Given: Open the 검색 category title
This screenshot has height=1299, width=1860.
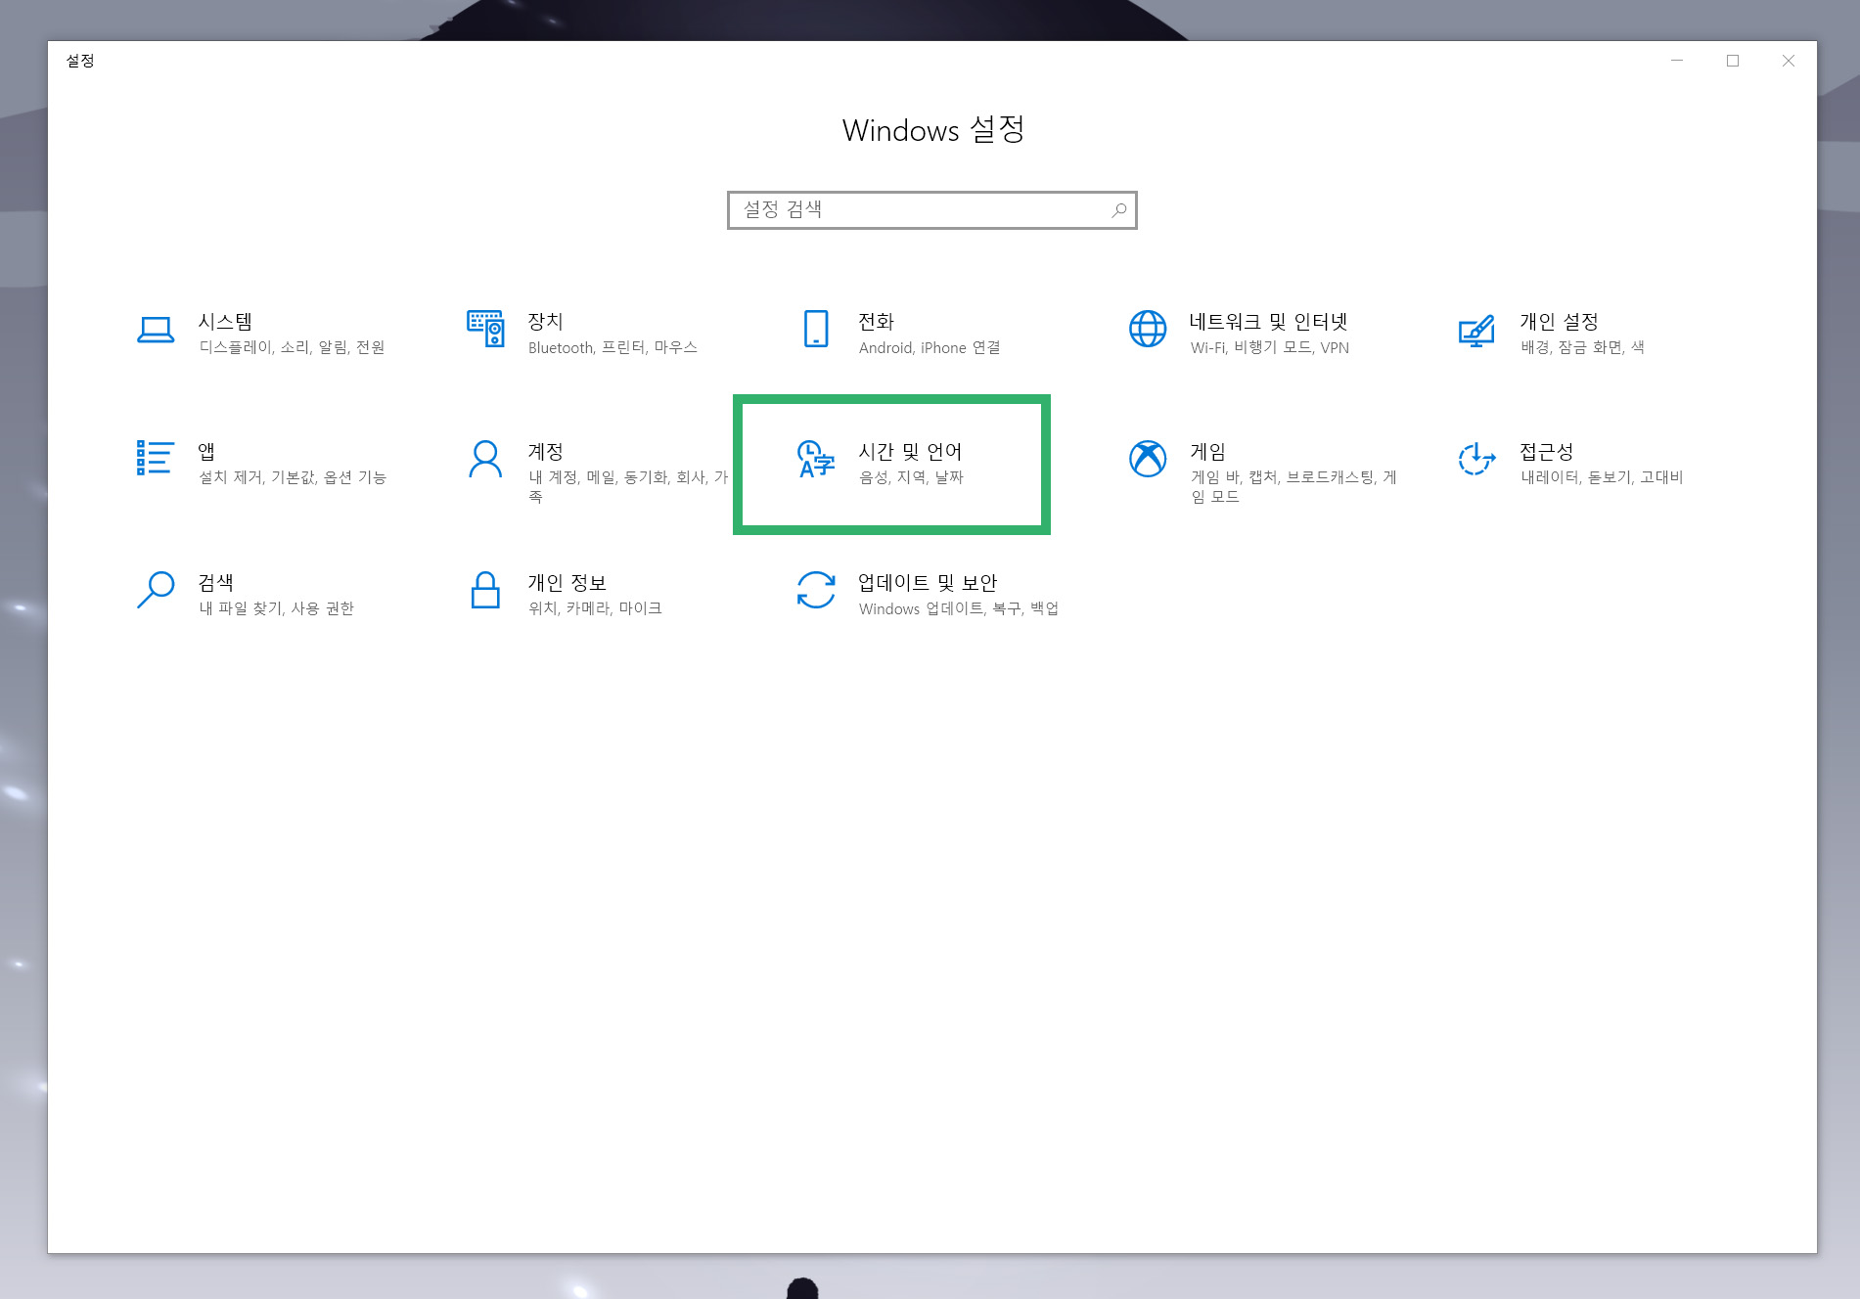Looking at the screenshot, I should (x=215, y=583).
